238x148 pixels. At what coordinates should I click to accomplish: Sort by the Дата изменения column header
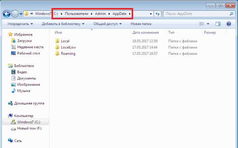pos(146,33)
